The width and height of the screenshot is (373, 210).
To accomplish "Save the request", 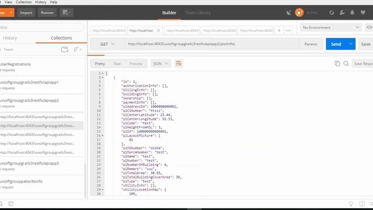I will [x=365, y=44].
